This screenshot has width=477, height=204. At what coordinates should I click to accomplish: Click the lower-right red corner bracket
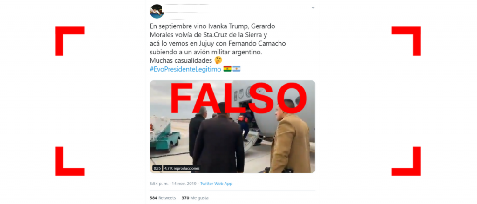[406, 161]
